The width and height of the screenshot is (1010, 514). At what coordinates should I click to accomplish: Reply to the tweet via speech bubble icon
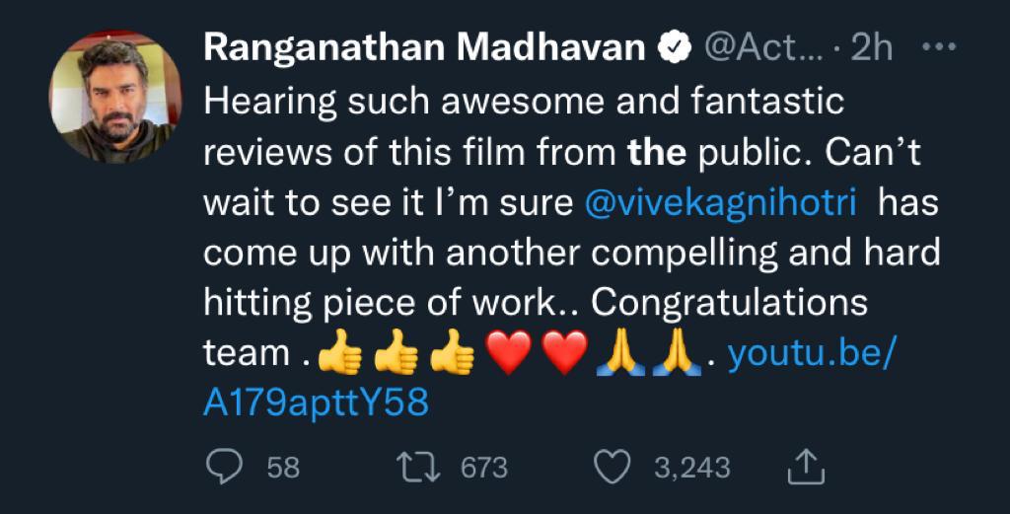(x=226, y=467)
